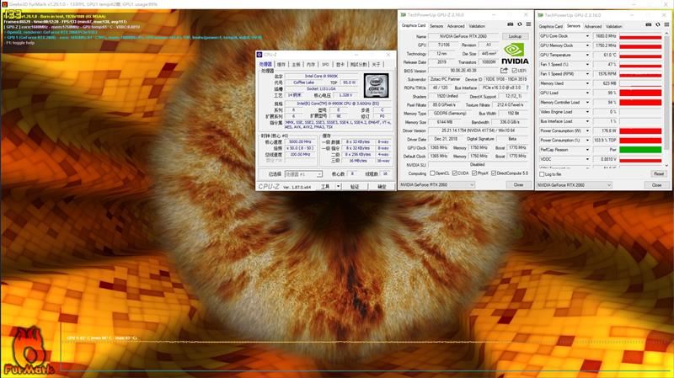Click the NVIDIA logo in GPU-Z
This screenshot has width=674, height=378.
(x=515, y=54)
